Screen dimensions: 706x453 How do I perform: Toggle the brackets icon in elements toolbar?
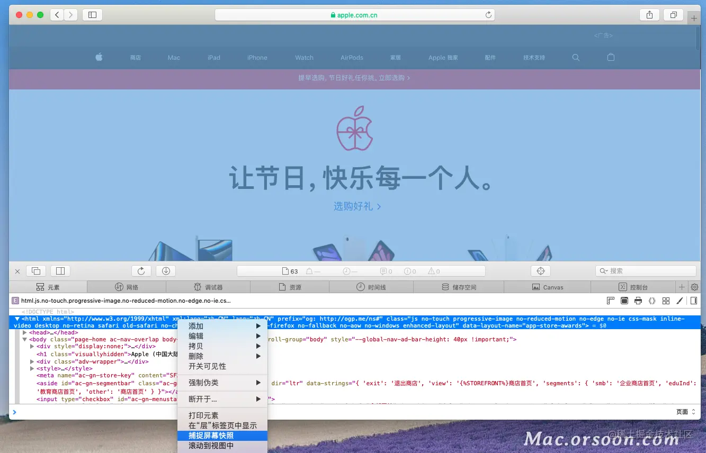pyautogui.click(x=652, y=301)
